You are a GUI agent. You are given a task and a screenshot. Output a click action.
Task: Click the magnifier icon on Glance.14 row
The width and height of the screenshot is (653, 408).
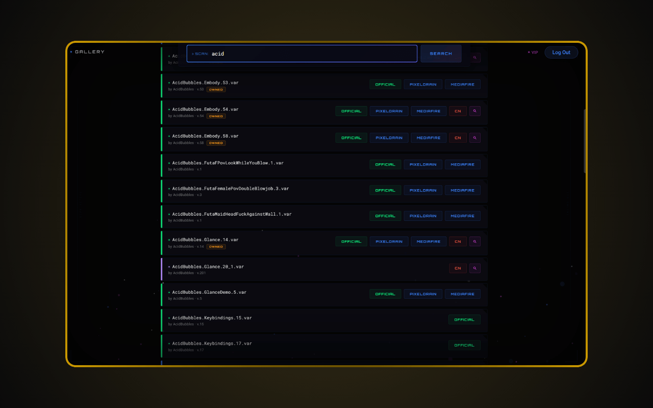coord(474,242)
